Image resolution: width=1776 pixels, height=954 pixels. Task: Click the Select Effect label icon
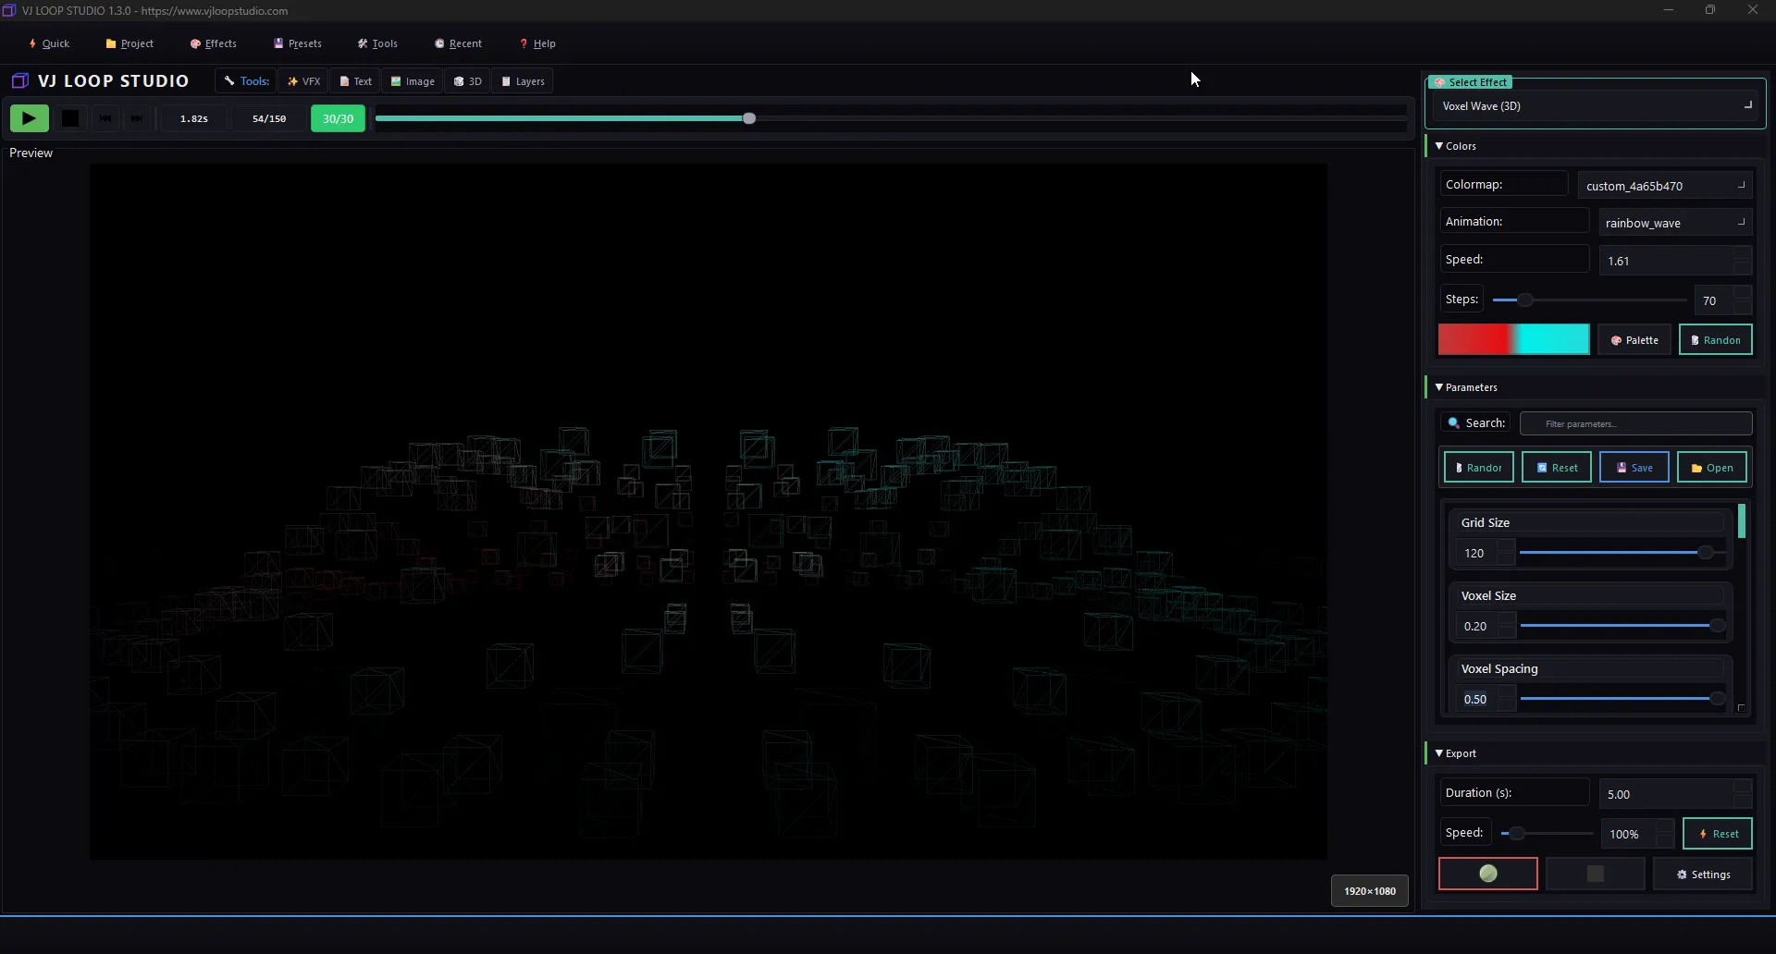tap(1440, 82)
